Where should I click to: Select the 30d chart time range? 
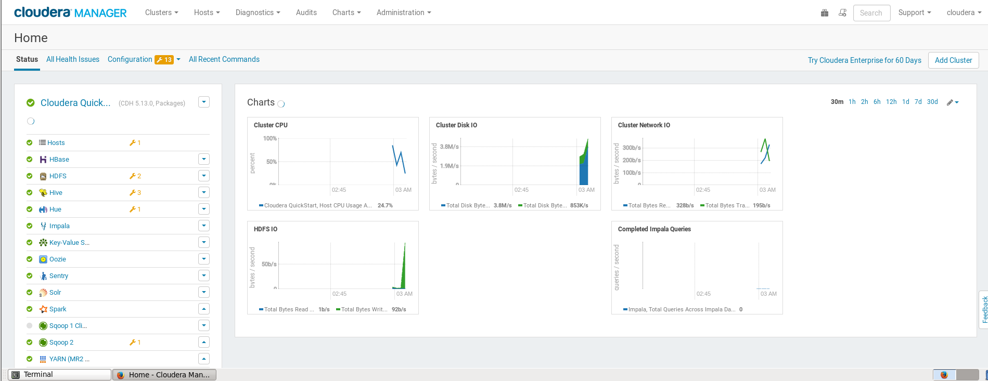(x=932, y=102)
